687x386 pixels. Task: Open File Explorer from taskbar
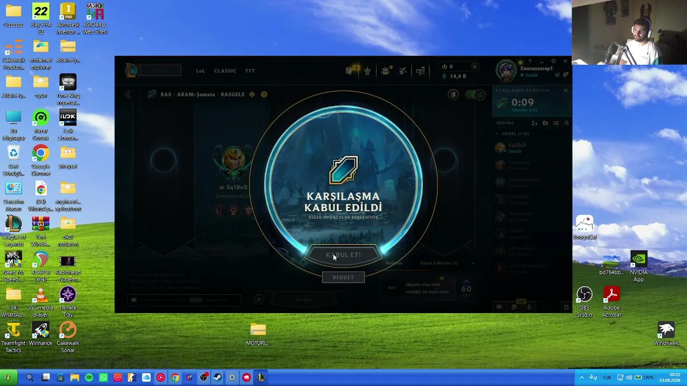[75, 377]
